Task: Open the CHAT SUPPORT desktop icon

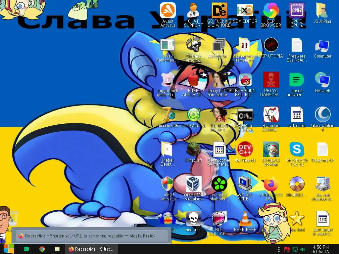Action: pos(193,10)
